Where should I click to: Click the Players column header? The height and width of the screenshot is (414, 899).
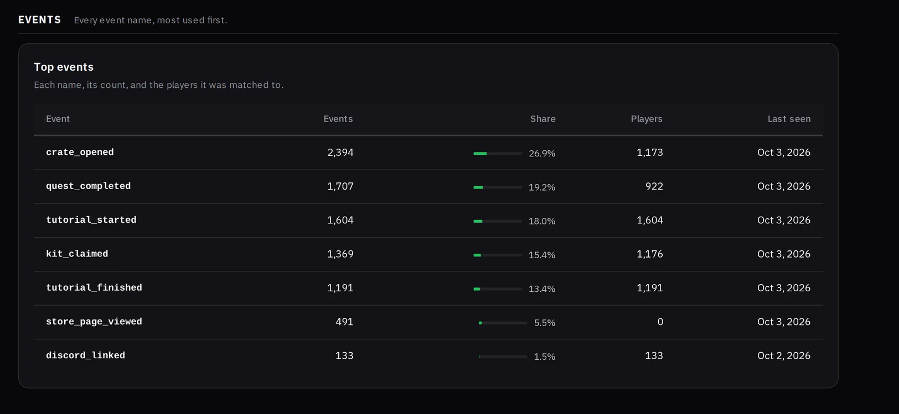tap(647, 119)
